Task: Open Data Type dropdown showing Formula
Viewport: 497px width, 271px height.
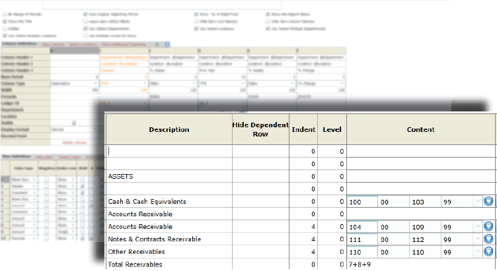Action: click(23, 238)
